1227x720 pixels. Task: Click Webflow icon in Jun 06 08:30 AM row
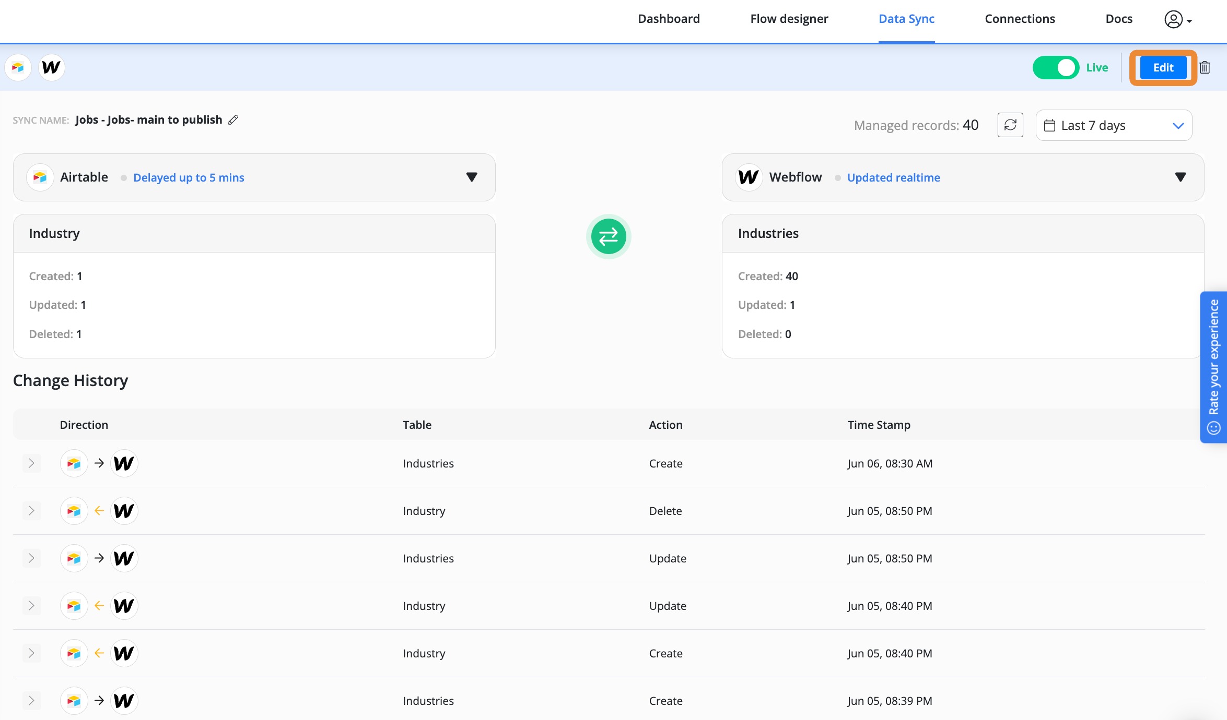pos(124,463)
